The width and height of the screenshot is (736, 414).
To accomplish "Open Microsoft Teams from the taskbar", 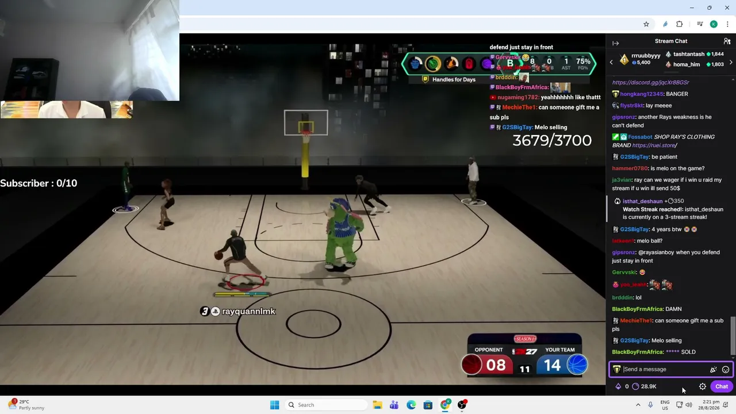I will (394, 405).
